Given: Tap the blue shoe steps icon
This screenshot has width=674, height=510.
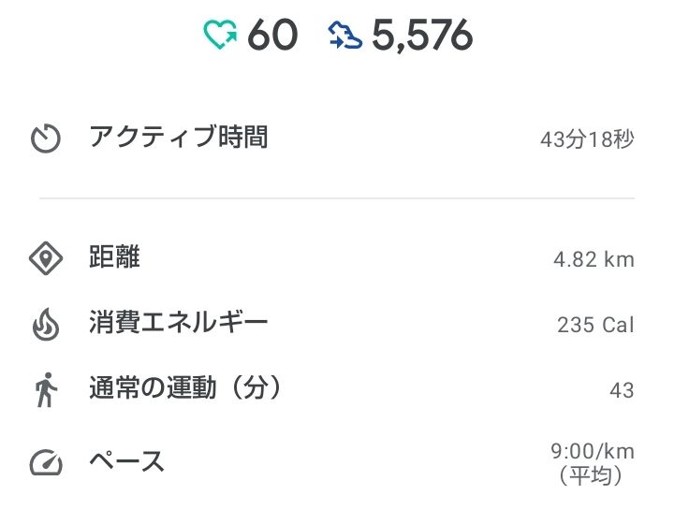Looking at the screenshot, I should point(344,36).
